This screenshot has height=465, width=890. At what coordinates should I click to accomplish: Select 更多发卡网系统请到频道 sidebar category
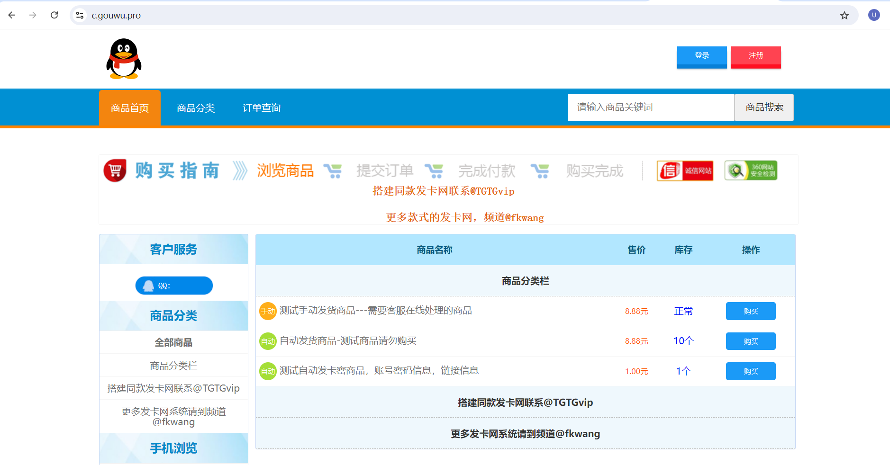pos(173,417)
